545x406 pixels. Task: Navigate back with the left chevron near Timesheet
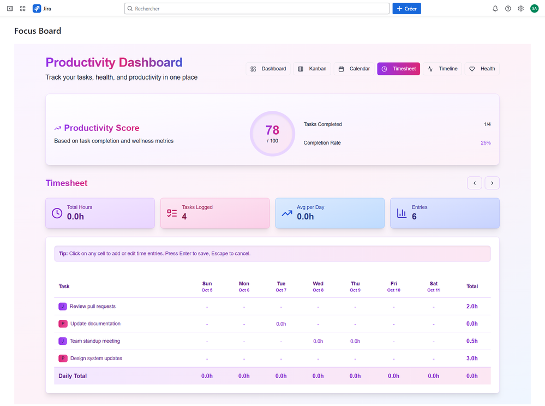474,183
